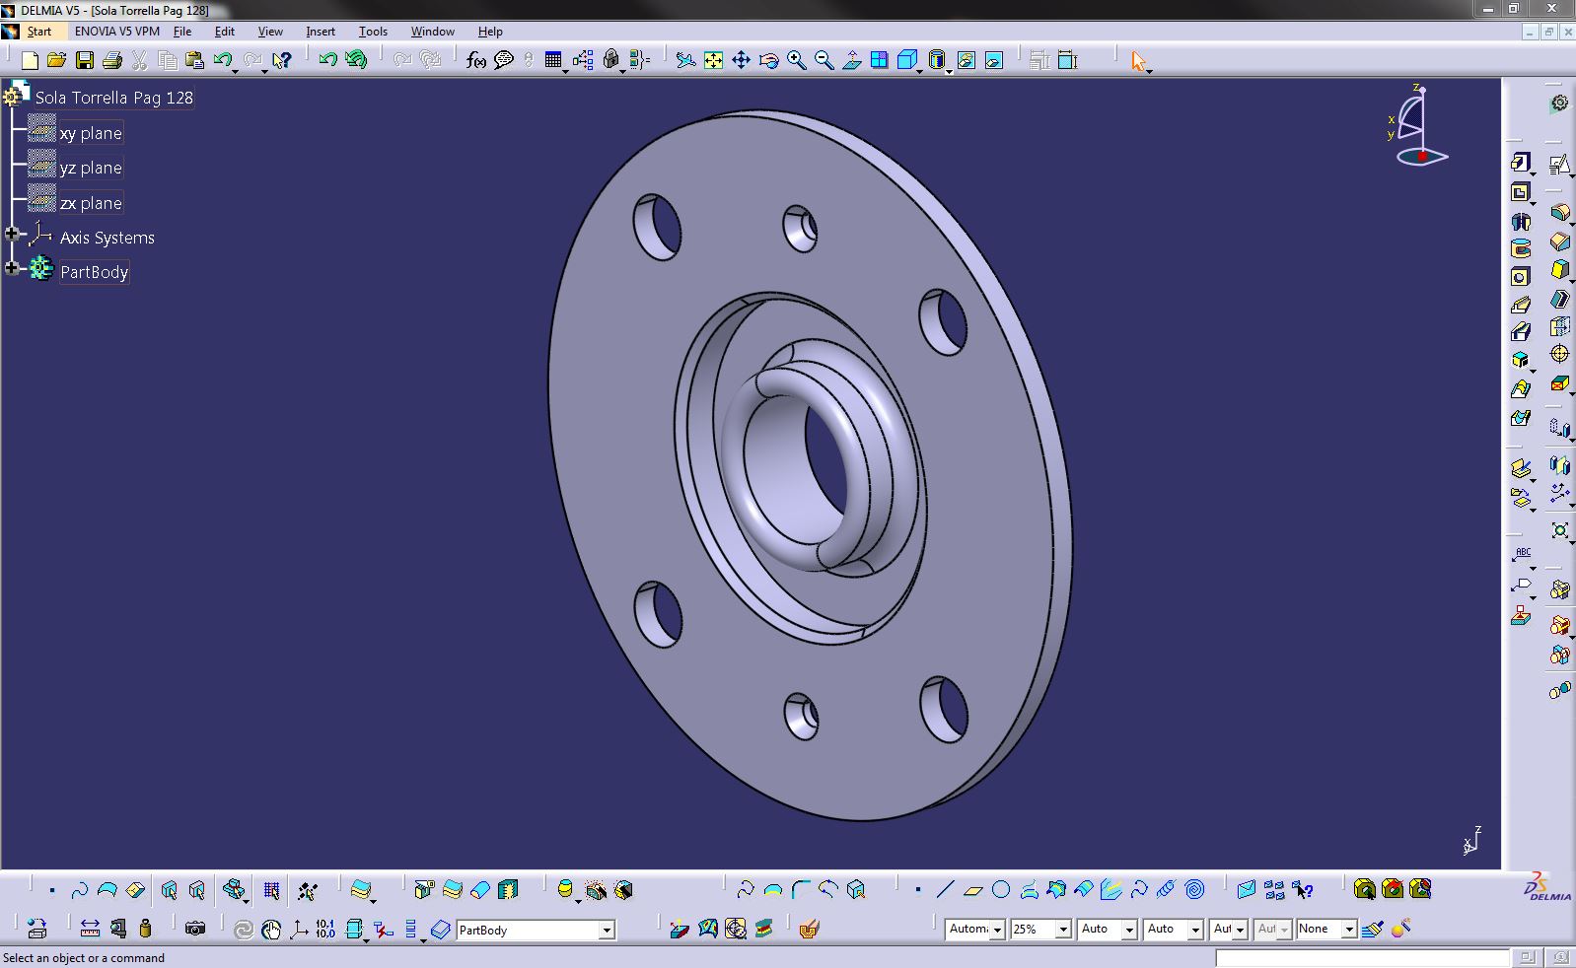Screen dimensions: 1576x968
Task: Click the Hole icon in right toolbar
Action: pos(1521,277)
